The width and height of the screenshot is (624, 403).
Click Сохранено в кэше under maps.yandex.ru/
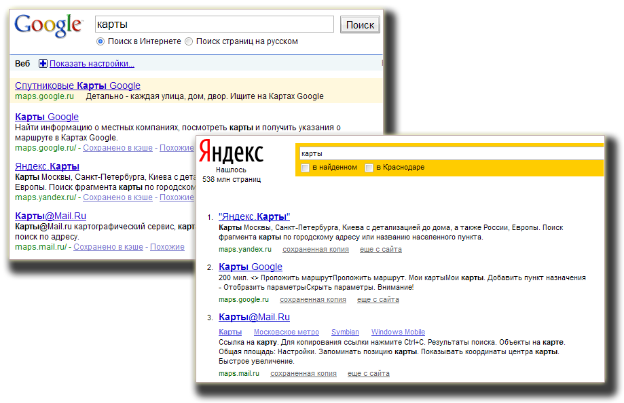pyautogui.click(x=117, y=197)
